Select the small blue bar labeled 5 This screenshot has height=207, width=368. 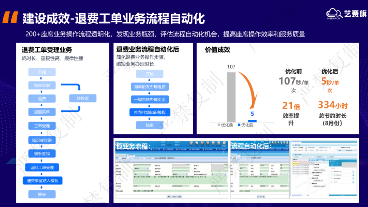pos(252,121)
